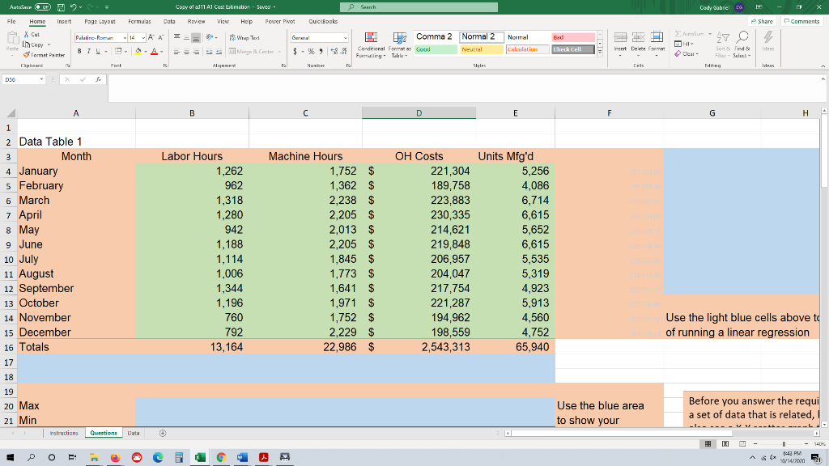Image resolution: width=829 pixels, height=466 pixels.
Task: Open the Palatino-Roman font dropdown
Action: [x=125, y=38]
